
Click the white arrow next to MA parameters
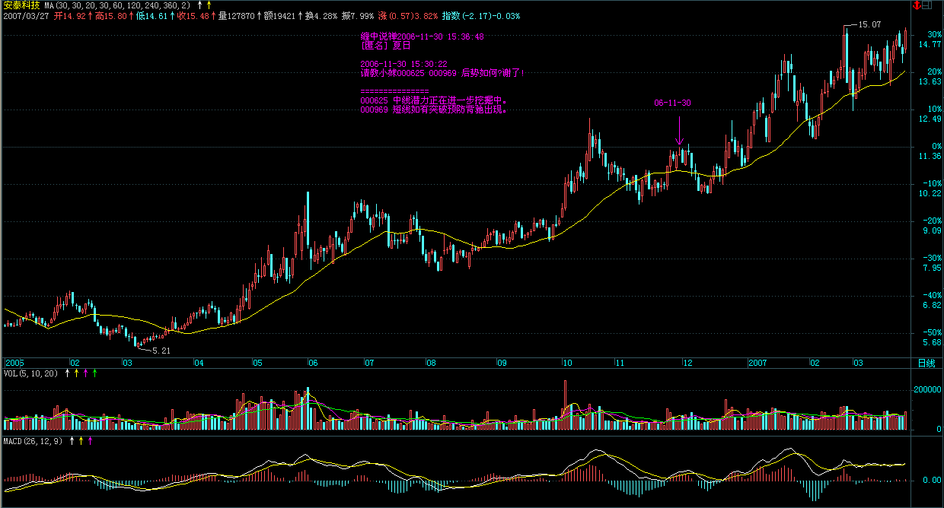click(200, 5)
